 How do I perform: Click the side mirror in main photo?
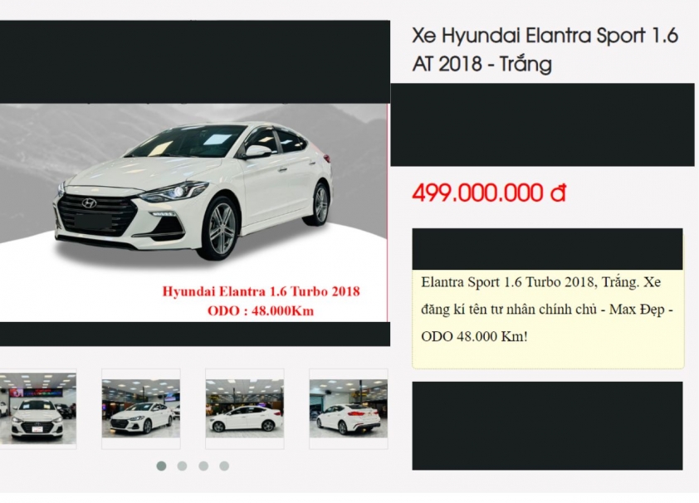click(x=257, y=151)
